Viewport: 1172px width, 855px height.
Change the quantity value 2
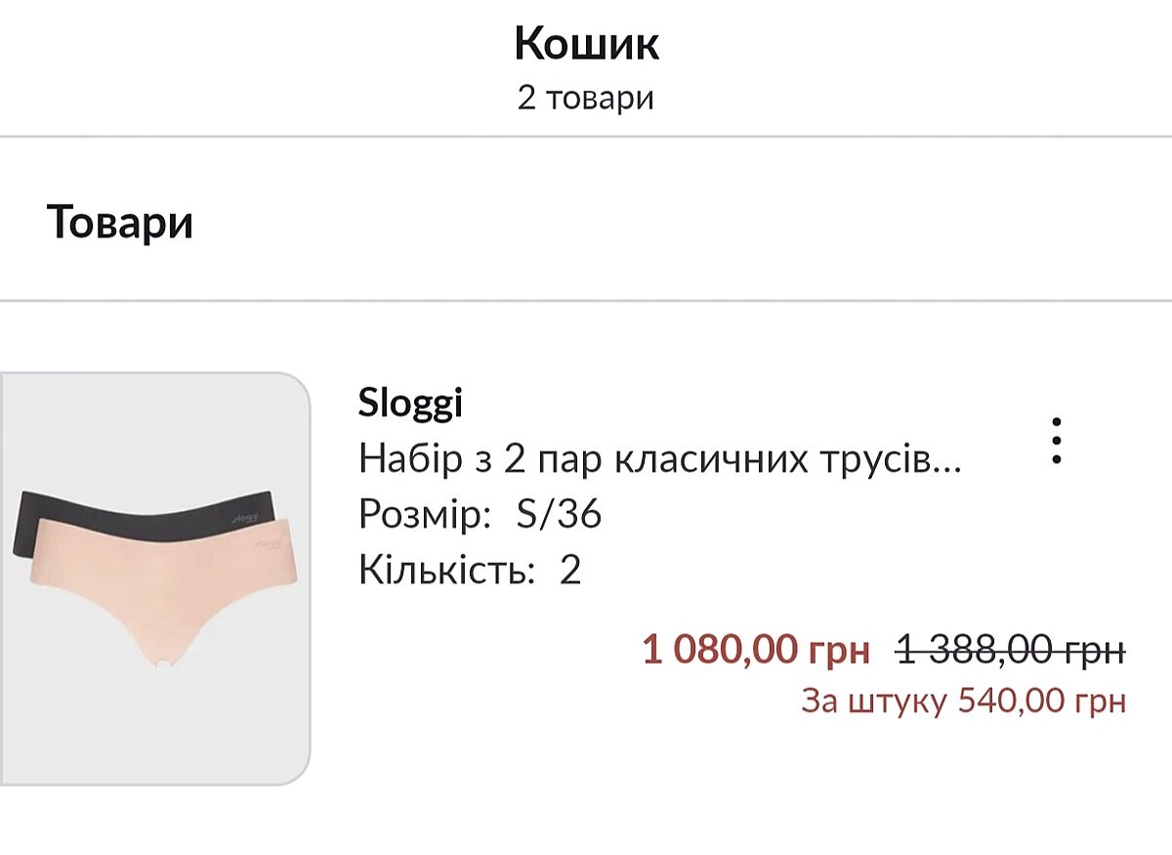tap(570, 570)
